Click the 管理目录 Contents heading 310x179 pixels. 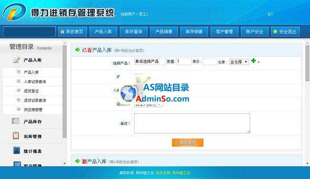(x=31, y=47)
